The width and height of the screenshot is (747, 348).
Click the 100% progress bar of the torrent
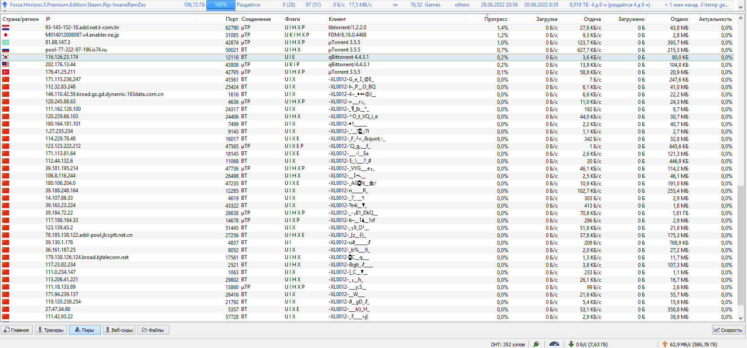click(x=221, y=5)
